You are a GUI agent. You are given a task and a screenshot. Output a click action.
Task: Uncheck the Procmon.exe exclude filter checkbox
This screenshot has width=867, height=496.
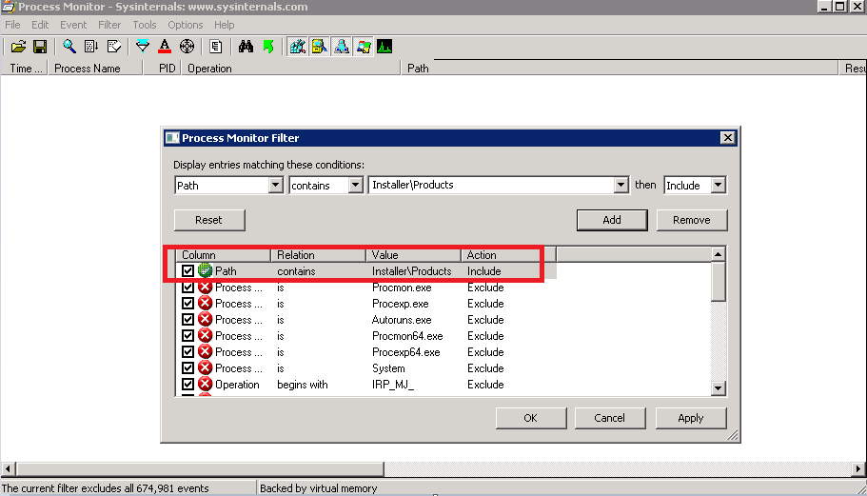[x=188, y=287]
